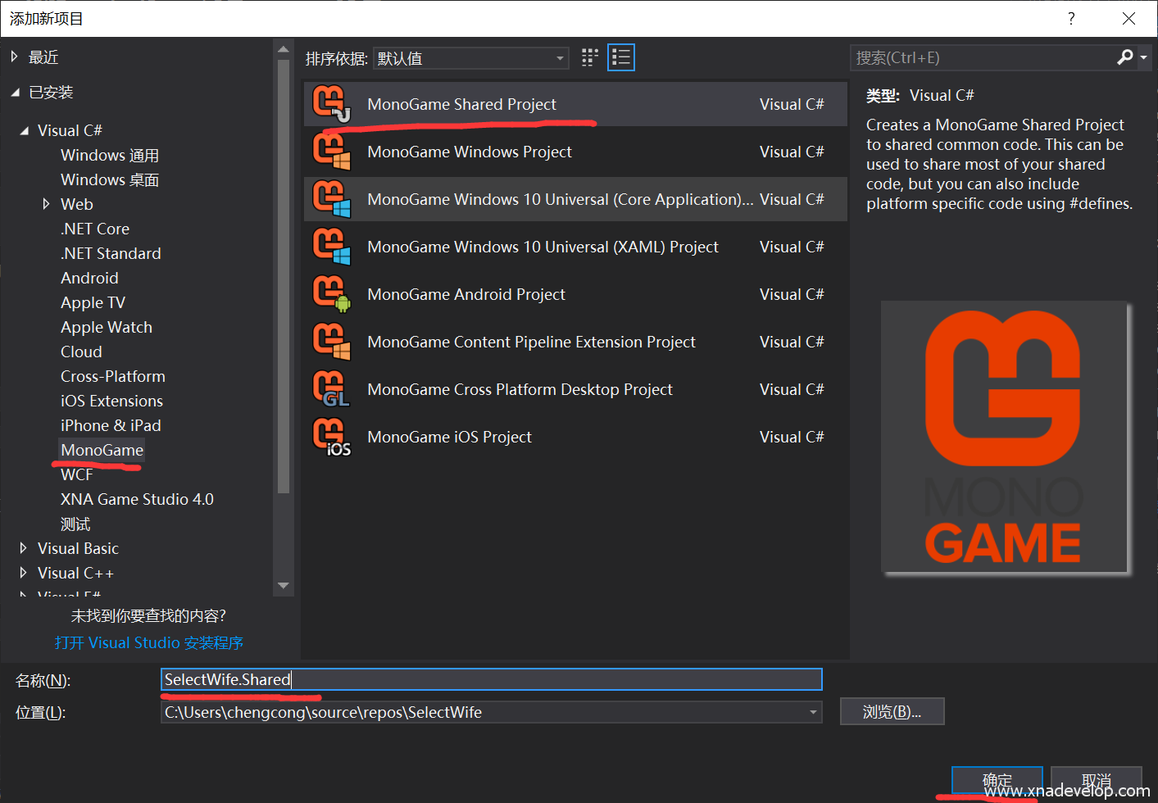Click Content Pipeline Extension Project icon

[x=331, y=342]
